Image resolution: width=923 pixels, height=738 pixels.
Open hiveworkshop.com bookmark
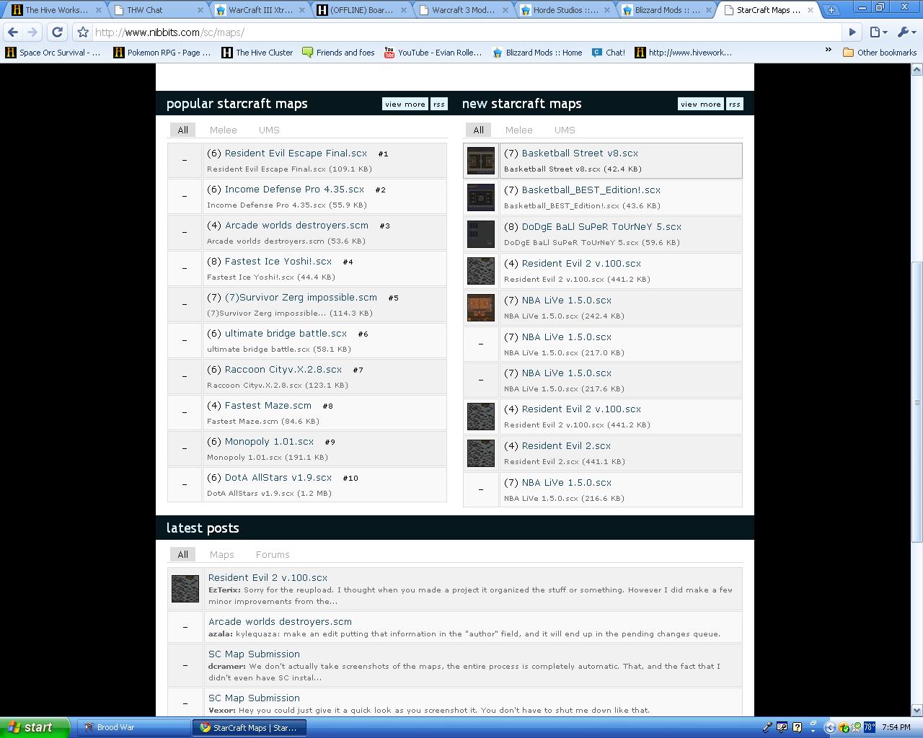(683, 53)
